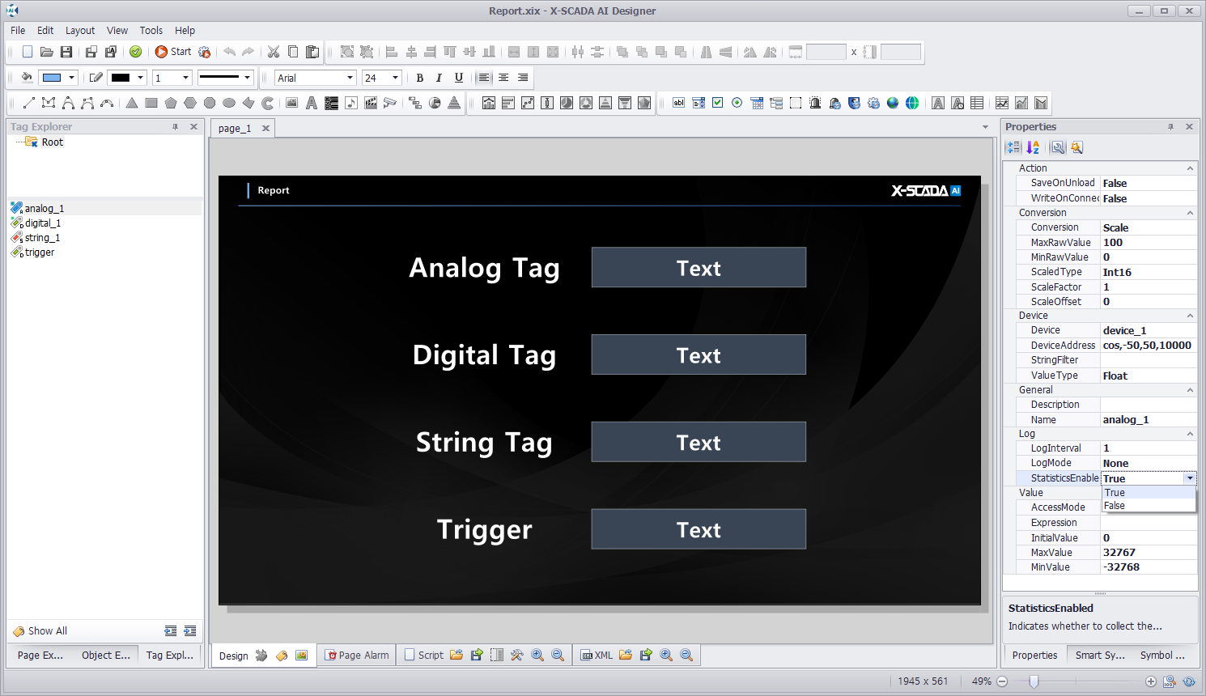Viewport: 1206px width, 696px height.
Task: Open the Arial font dropdown
Action: 350,78
